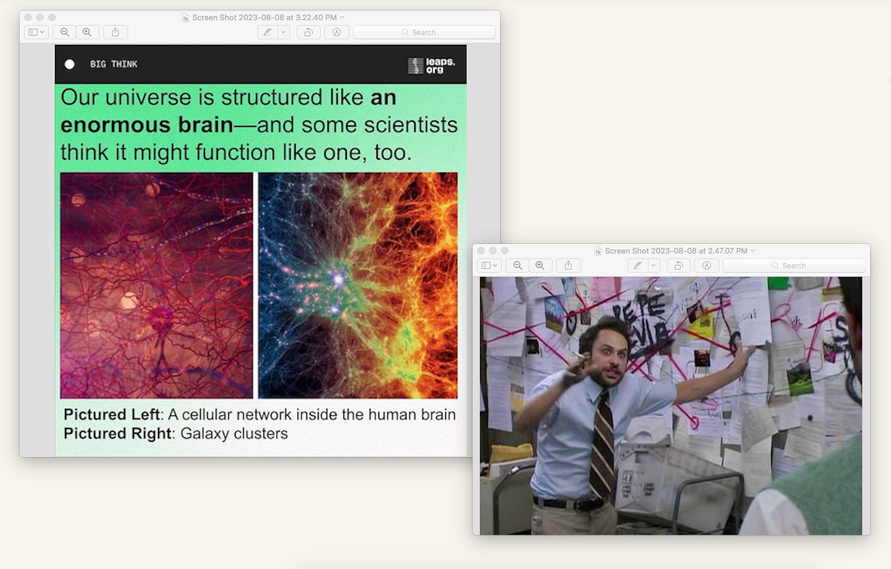The height and width of the screenshot is (569, 891).
Task: Rotate image in the 3.22.40 PM window
Action: point(308,32)
